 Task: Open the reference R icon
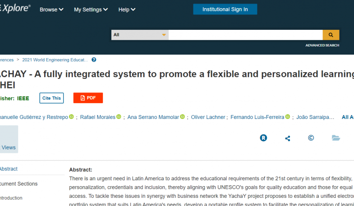[x=263, y=138]
